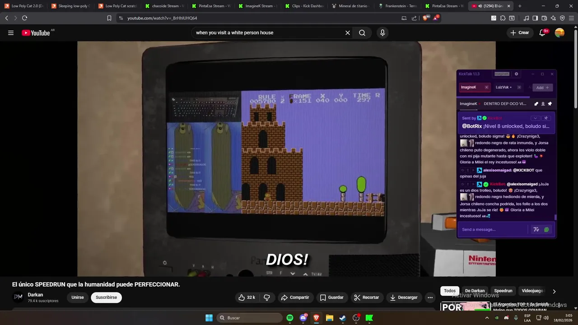This screenshot has height=325, width=578.
Task: Open the moderation hammer icon in KickTalk header
Action: [536, 104]
